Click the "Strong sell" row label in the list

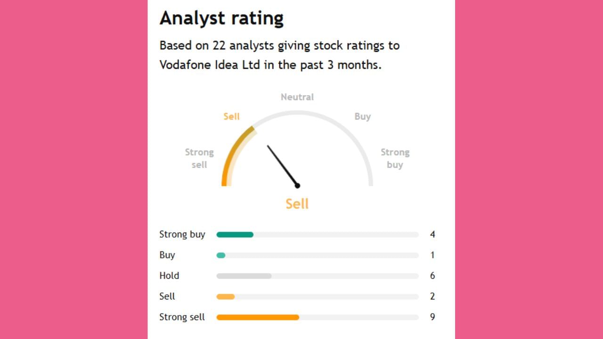point(182,317)
